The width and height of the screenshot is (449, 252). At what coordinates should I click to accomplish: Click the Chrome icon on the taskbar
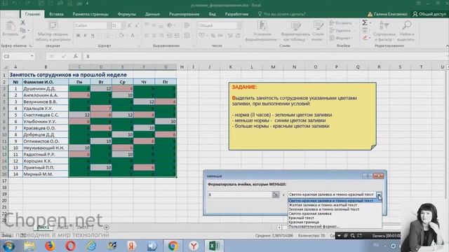coord(173,246)
